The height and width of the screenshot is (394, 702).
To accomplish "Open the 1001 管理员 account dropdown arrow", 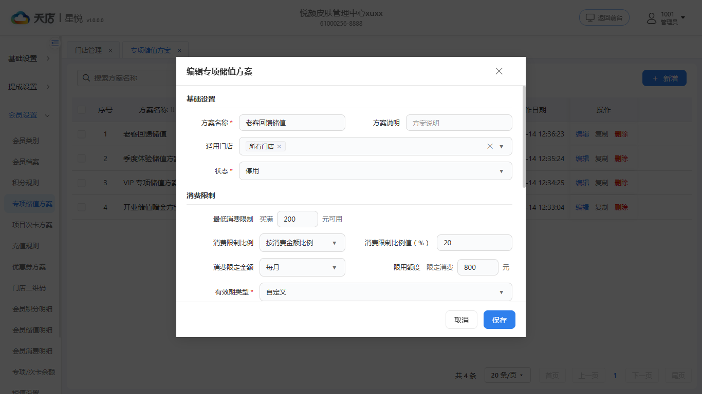I will pos(683,18).
